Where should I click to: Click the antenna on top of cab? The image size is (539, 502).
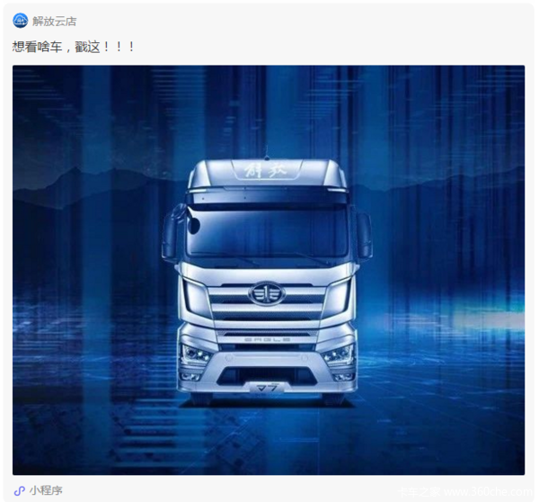267,154
